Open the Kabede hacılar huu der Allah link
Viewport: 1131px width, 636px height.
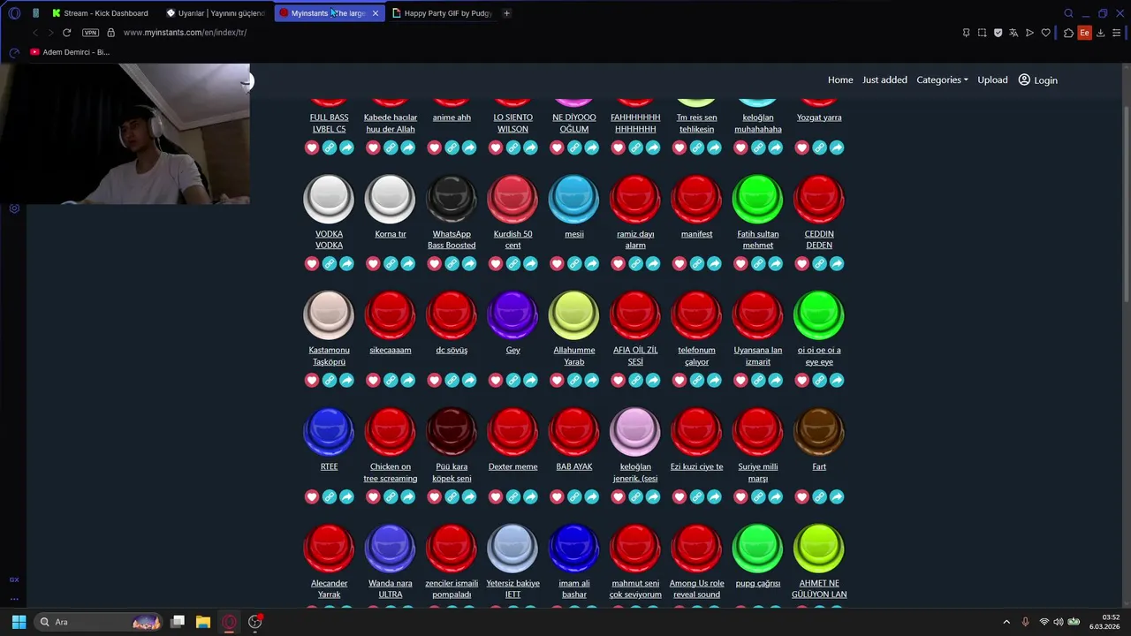[x=391, y=123]
